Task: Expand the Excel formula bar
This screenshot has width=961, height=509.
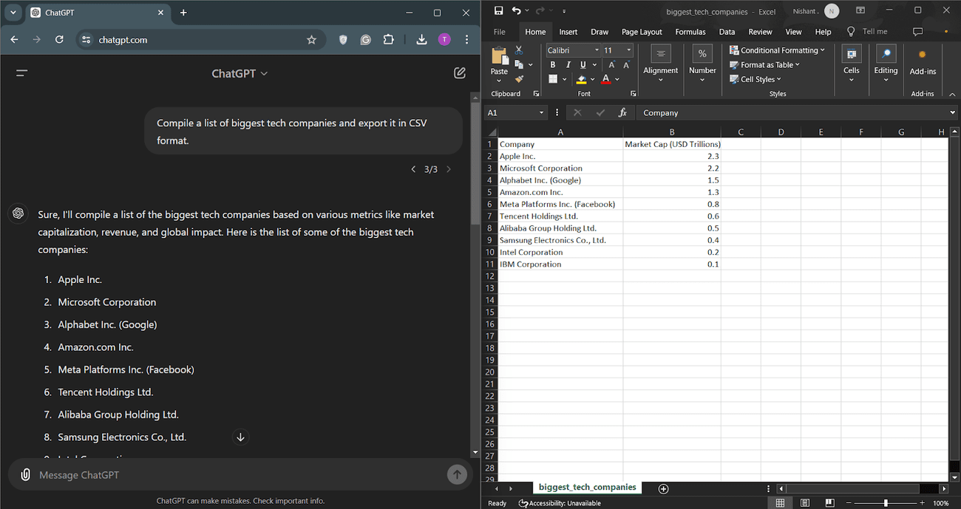Action: [952, 112]
